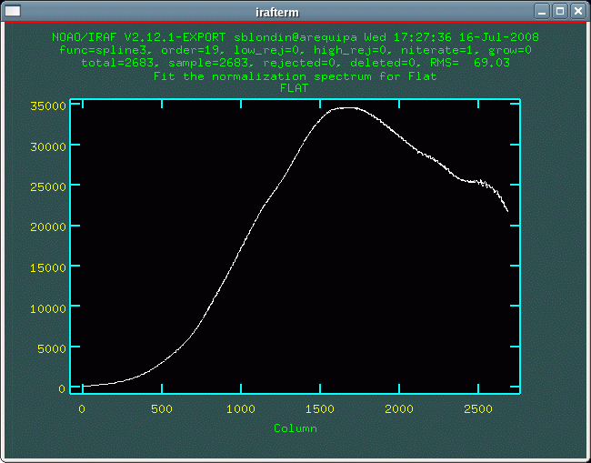
Task: Click the NOAO/IRAF version header line
Action: click(295, 37)
